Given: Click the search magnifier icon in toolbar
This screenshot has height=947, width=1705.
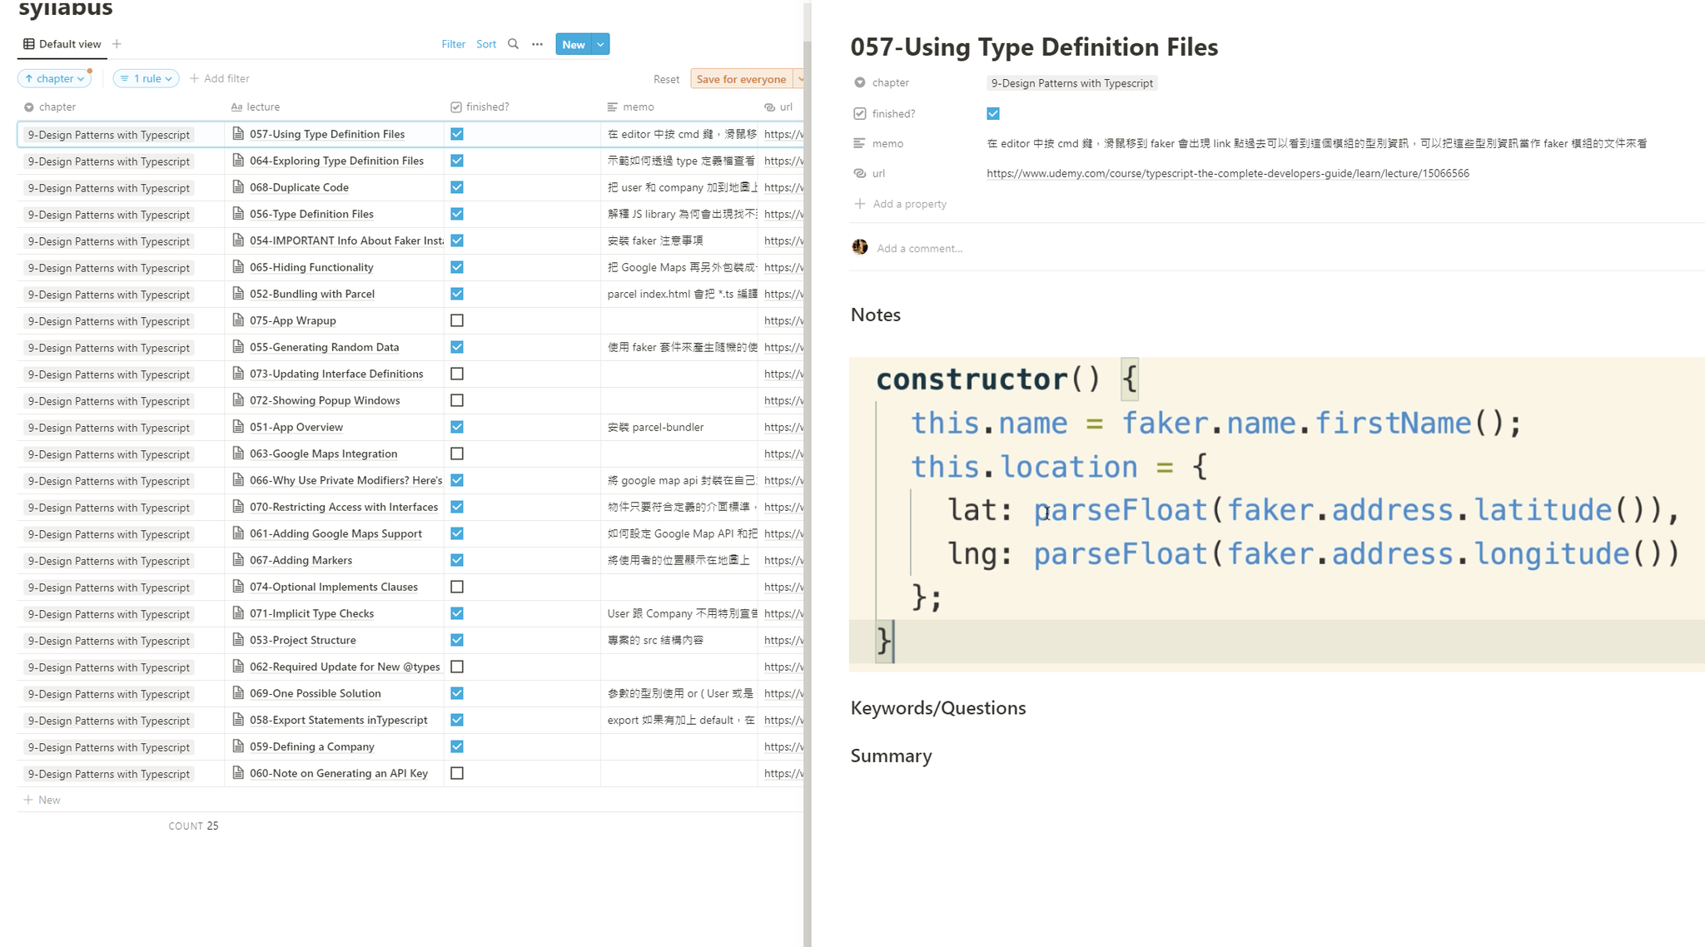Looking at the screenshot, I should click(x=513, y=44).
